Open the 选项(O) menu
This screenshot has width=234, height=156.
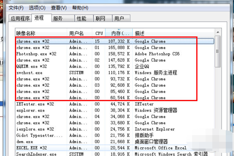pyautogui.click(x=37, y=7)
